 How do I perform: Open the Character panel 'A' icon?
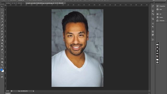[153, 23]
